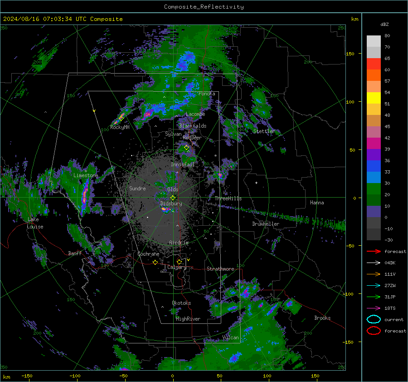Select the 54 dBZ yellow swatch

coord(374,98)
